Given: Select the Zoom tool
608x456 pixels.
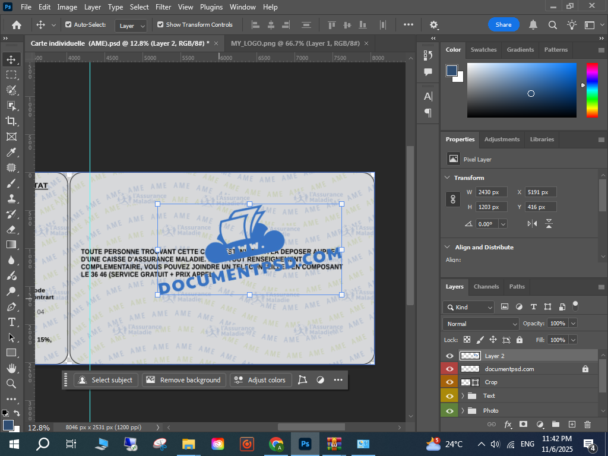Looking at the screenshot, I should (x=11, y=384).
